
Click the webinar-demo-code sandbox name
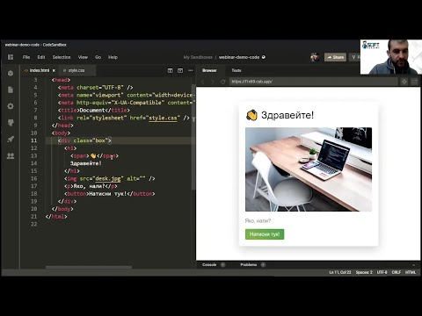pyautogui.click(x=239, y=57)
